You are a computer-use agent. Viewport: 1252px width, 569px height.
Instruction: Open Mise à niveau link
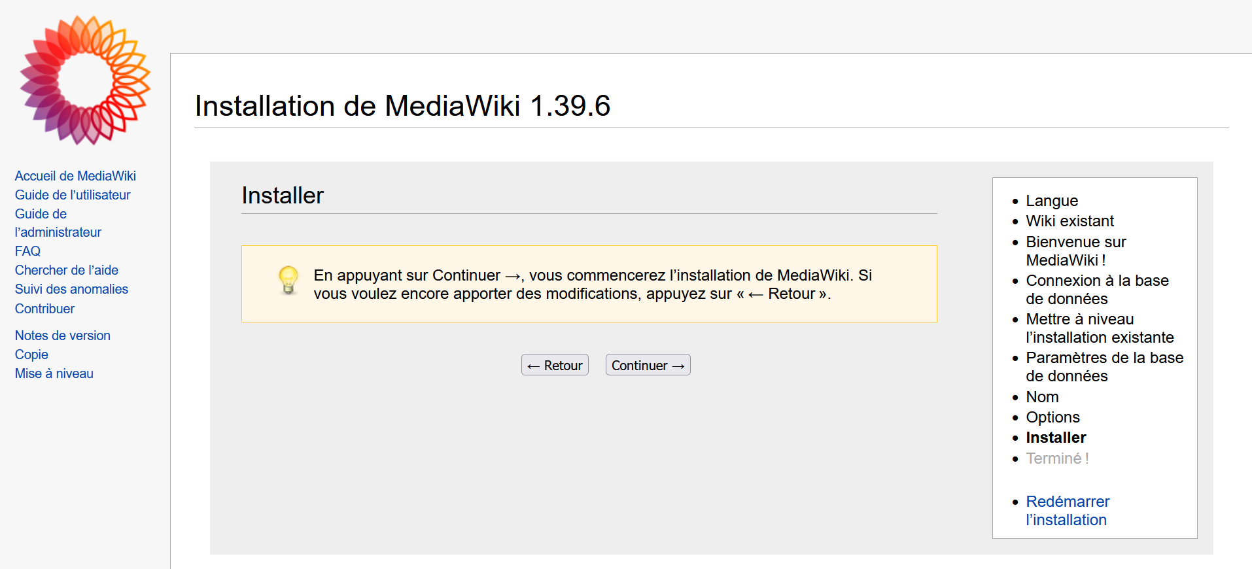[54, 373]
